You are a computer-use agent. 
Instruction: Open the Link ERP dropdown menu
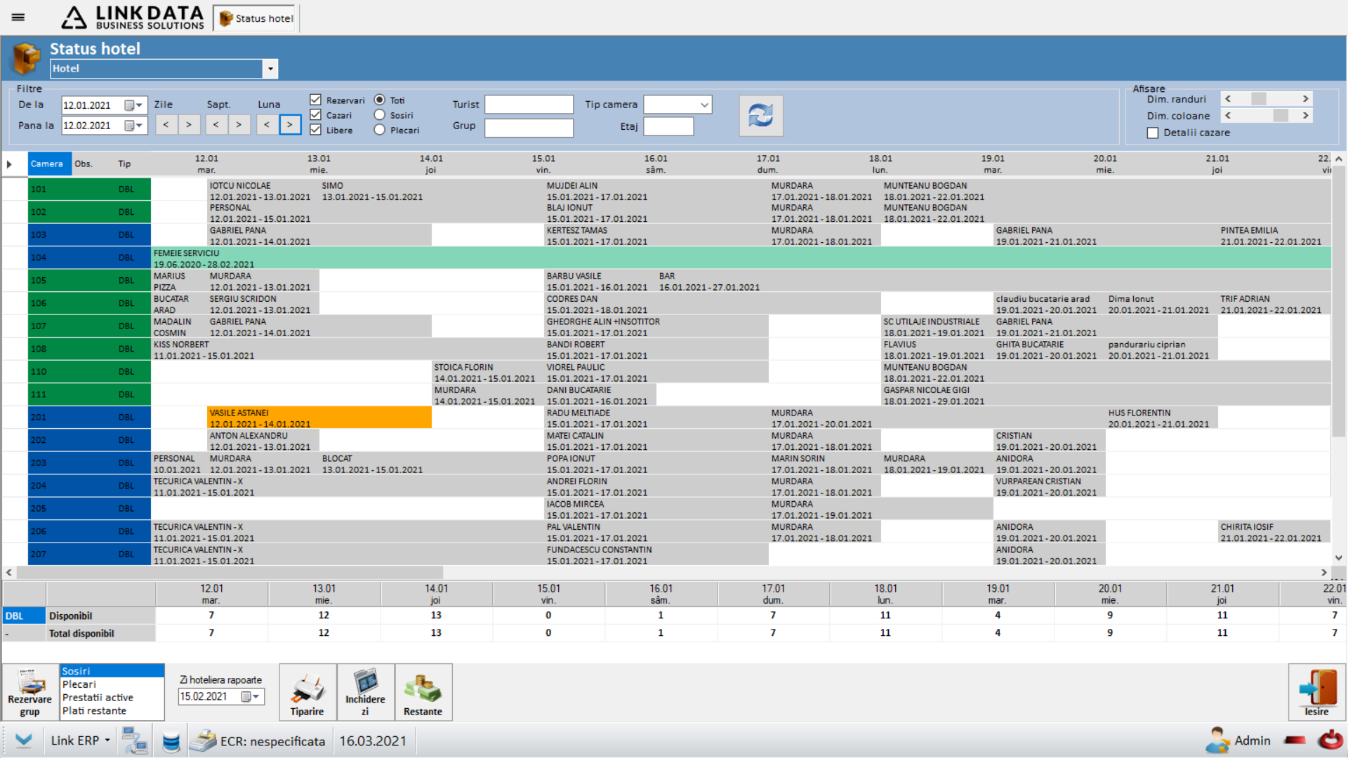(80, 740)
